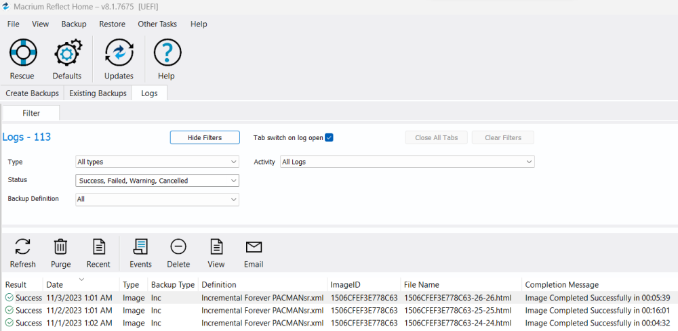Check for Updates in toolbar
The height and width of the screenshot is (331, 678).
pyautogui.click(x=119, y=60)
